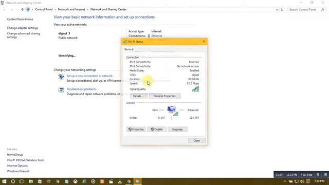Screen dimensions: 329x185
Task: Open Change advanced sharing settings
Action: click(23, 35)
